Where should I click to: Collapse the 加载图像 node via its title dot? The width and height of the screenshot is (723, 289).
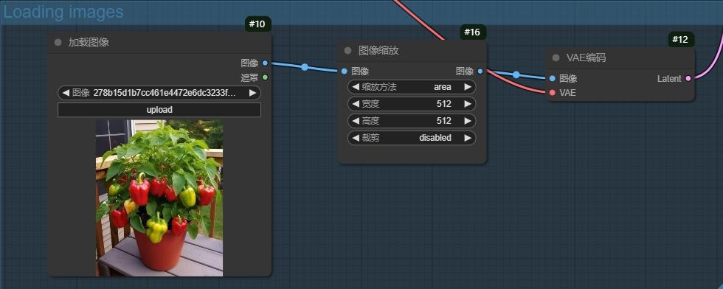58,43
